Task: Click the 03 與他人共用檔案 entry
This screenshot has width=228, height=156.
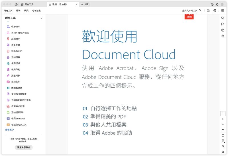Action: pos(105,125)
